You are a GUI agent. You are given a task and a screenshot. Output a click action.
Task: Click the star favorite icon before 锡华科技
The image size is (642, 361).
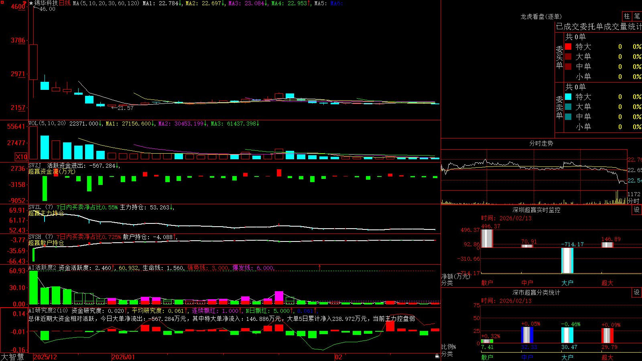point(31,3)
